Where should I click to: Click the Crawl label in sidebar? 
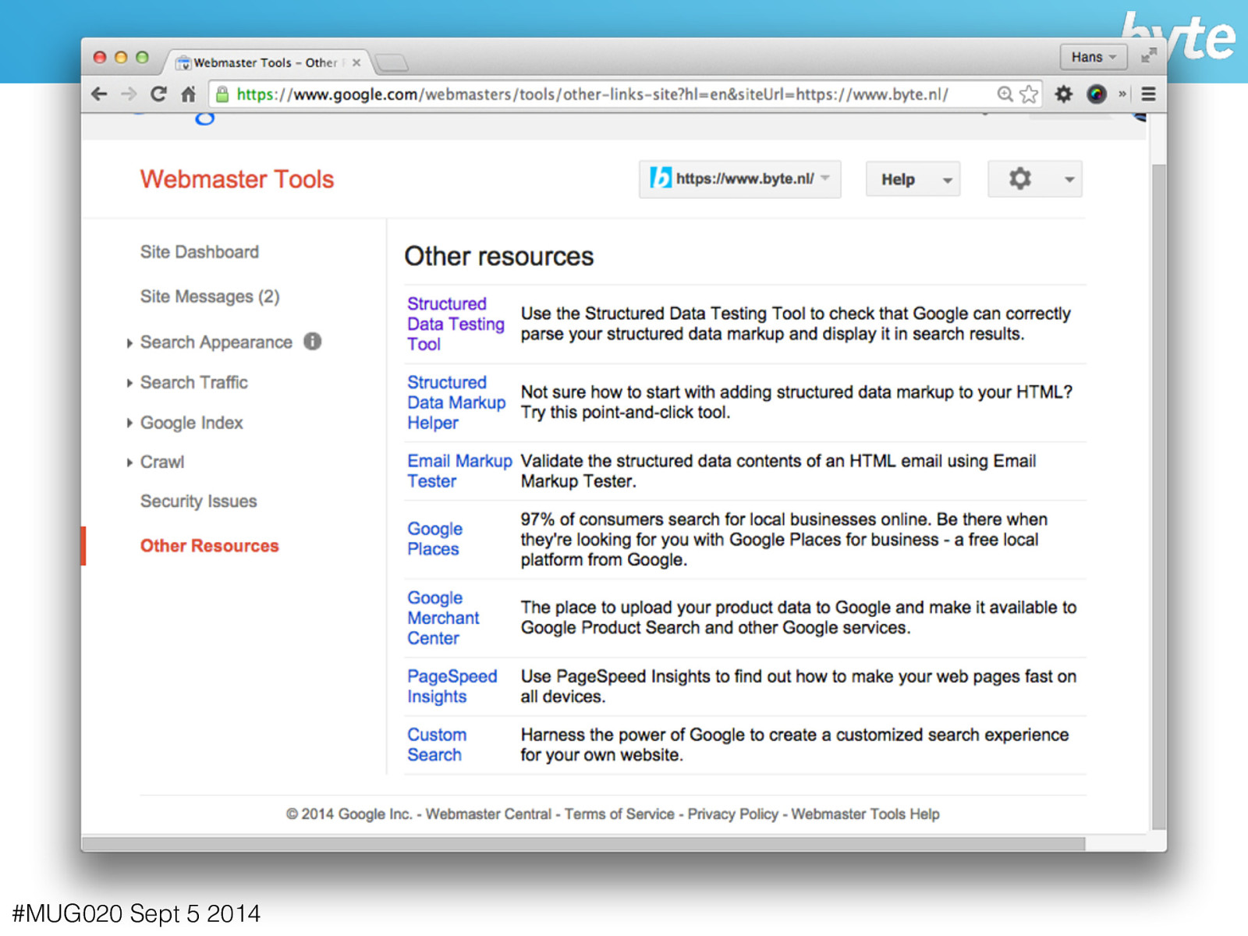162,463
